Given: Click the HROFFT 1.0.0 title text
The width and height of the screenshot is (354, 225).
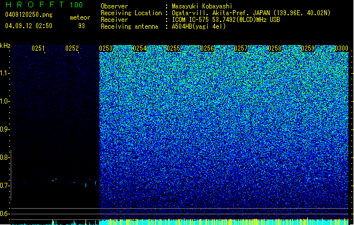Looking at the screenshot, I should coord(44,4).
